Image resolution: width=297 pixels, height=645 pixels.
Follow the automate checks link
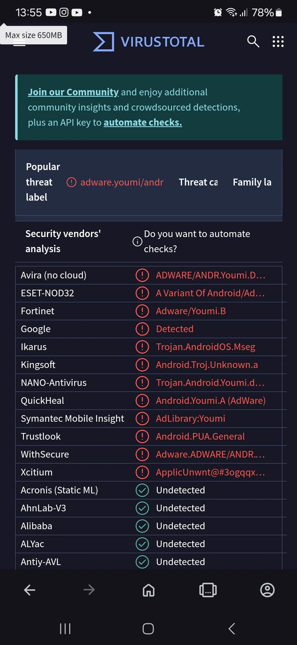point(143,122)
